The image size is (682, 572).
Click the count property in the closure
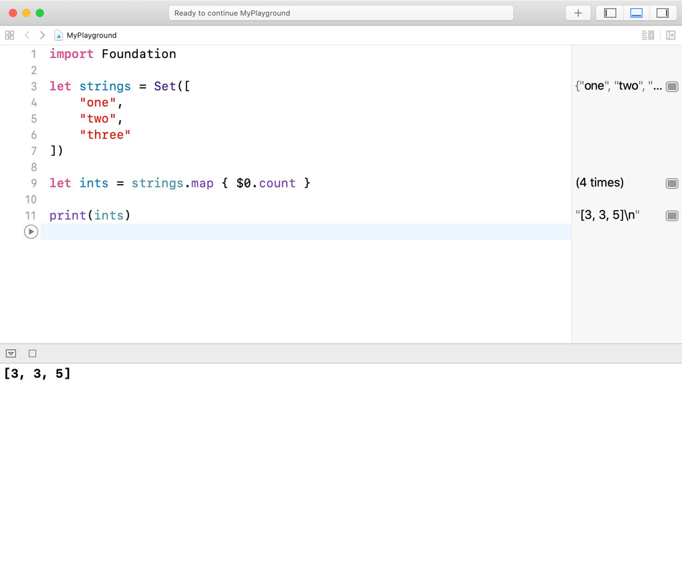pyautogui.click(x=277, y=183)
